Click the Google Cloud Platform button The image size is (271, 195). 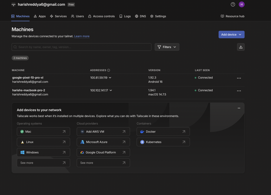tap(103, 153)
